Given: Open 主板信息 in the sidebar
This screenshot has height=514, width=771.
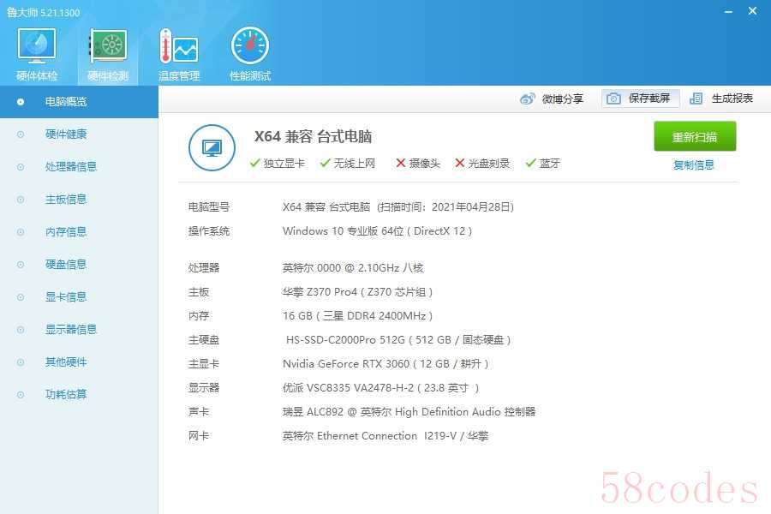Looking at the screenshot, I should coord(66,200).
